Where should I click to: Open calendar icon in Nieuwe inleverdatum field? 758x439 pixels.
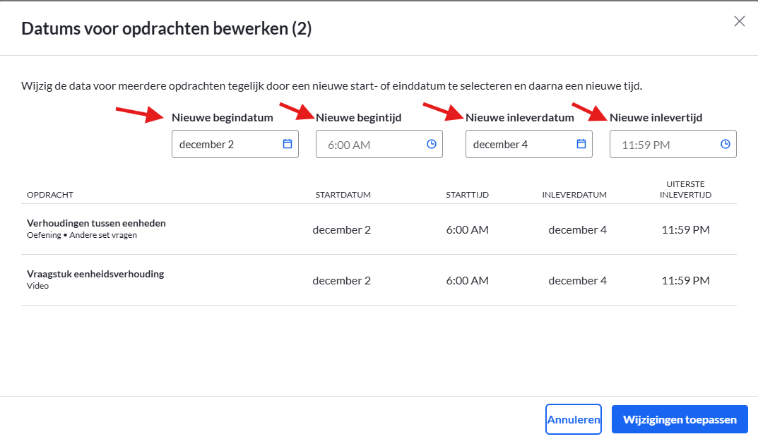pyautogui.click(x=581, y=144)
